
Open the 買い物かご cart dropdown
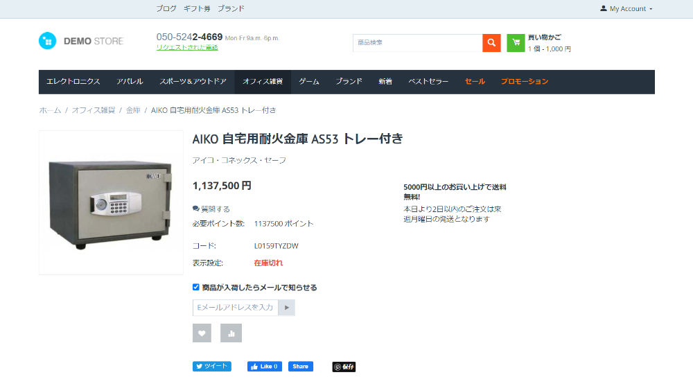coord(550,43)
